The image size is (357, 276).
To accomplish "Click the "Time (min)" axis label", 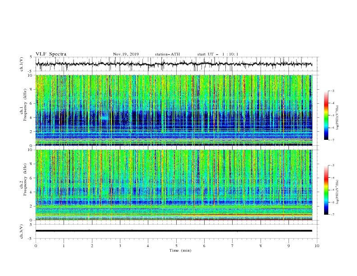I will 180,250.
